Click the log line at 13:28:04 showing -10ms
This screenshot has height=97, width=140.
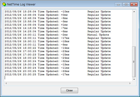(x=58, y=11)
